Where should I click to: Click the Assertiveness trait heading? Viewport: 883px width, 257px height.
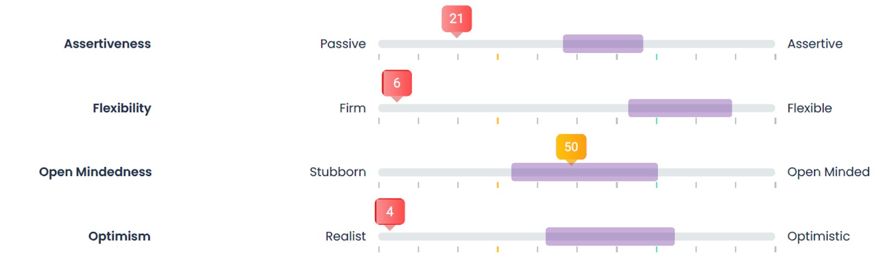pos(108,44)
